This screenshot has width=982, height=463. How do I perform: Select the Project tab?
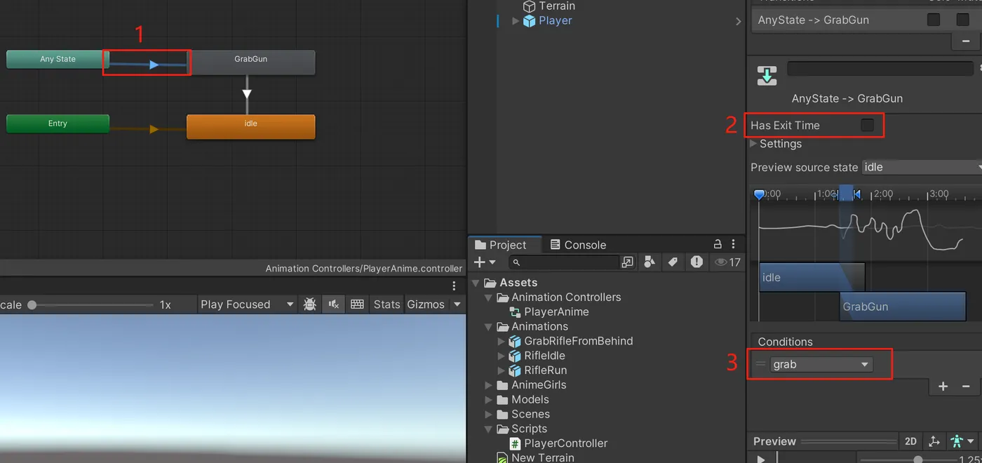click(x=501, y=245)
